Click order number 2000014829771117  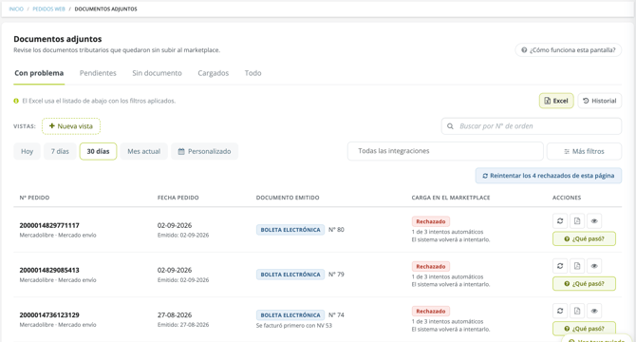[49, 225]
